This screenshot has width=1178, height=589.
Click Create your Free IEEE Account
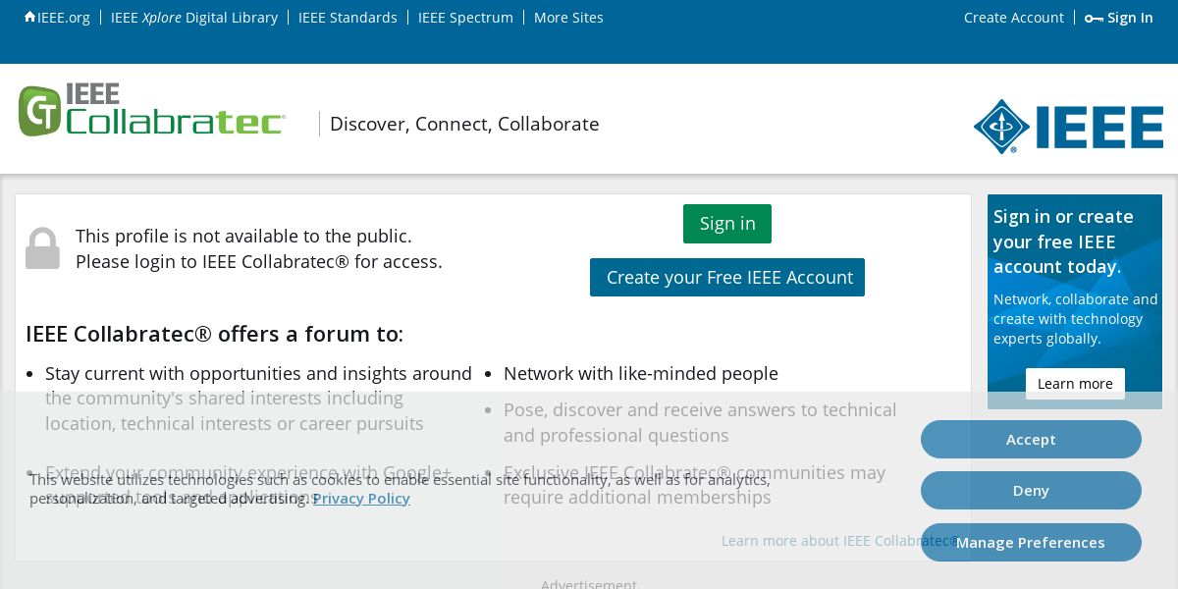point(727,277)
